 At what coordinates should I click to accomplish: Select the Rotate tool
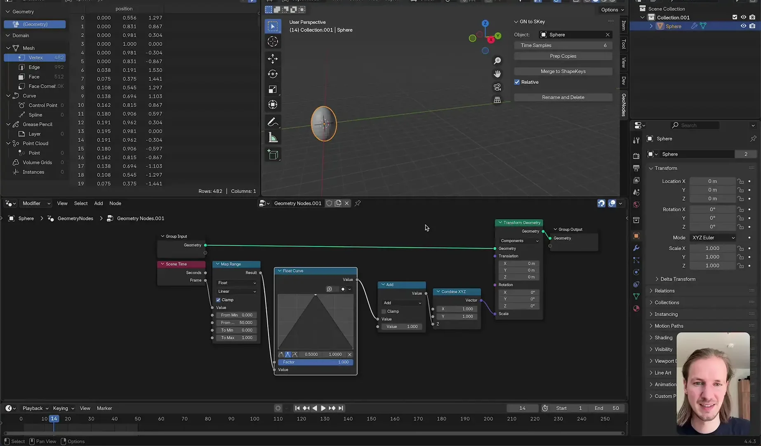[273, 74]
